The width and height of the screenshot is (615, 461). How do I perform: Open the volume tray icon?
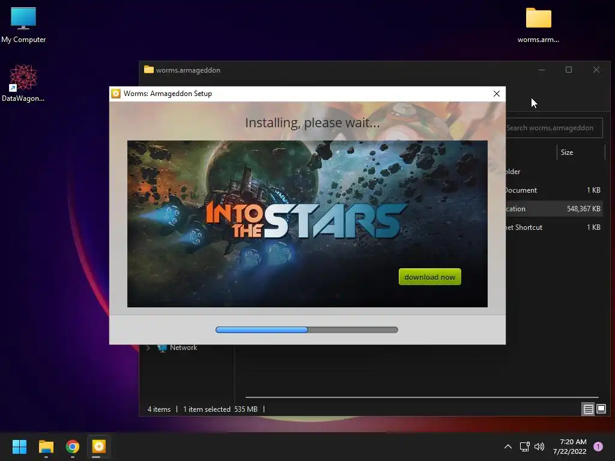[x=539, y=447]
